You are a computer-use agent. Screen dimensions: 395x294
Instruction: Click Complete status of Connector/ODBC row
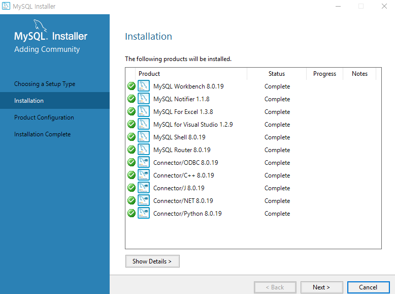pyautogui.click(x=277, y=163)
